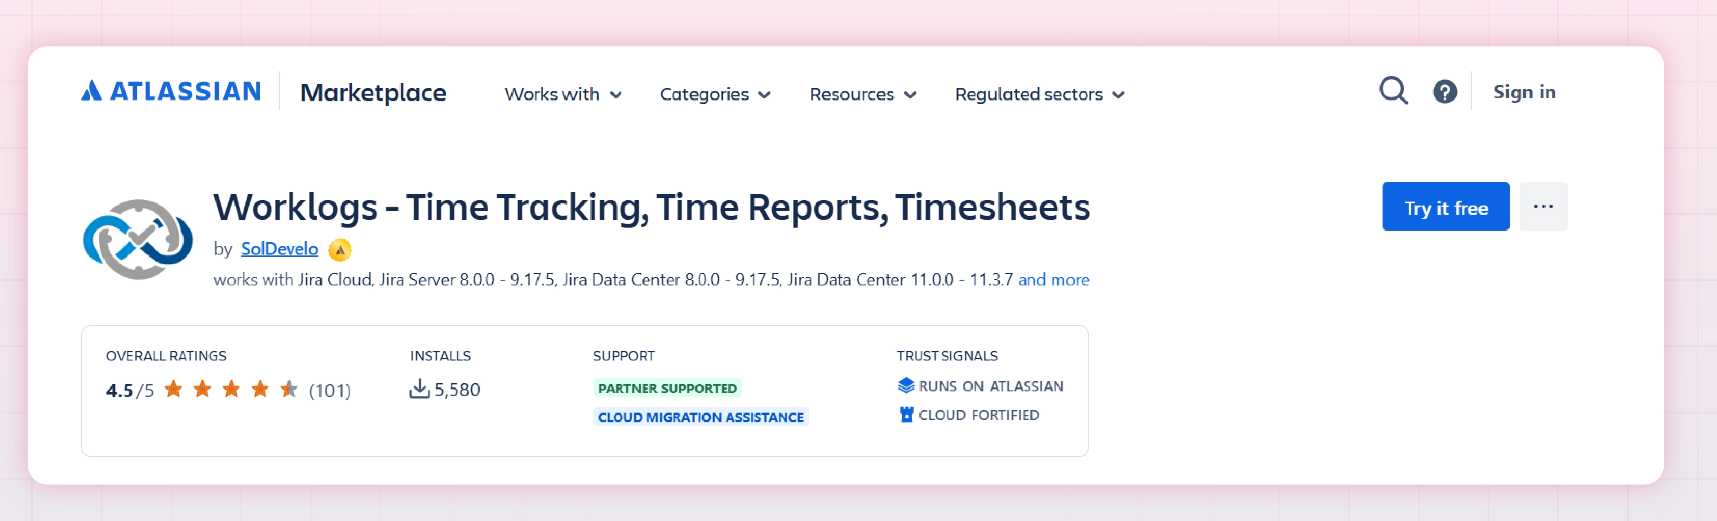
Task: Click the Atlassian logo
Action: point(171,91)
